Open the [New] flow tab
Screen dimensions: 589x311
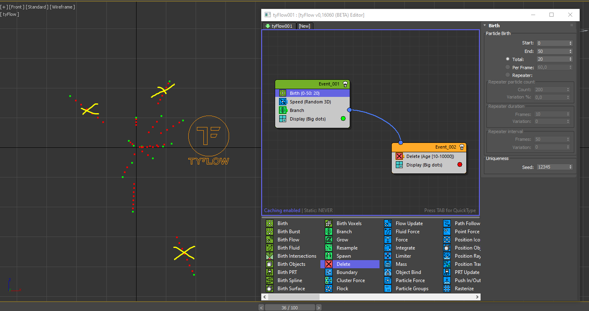[x=304, y=26]
